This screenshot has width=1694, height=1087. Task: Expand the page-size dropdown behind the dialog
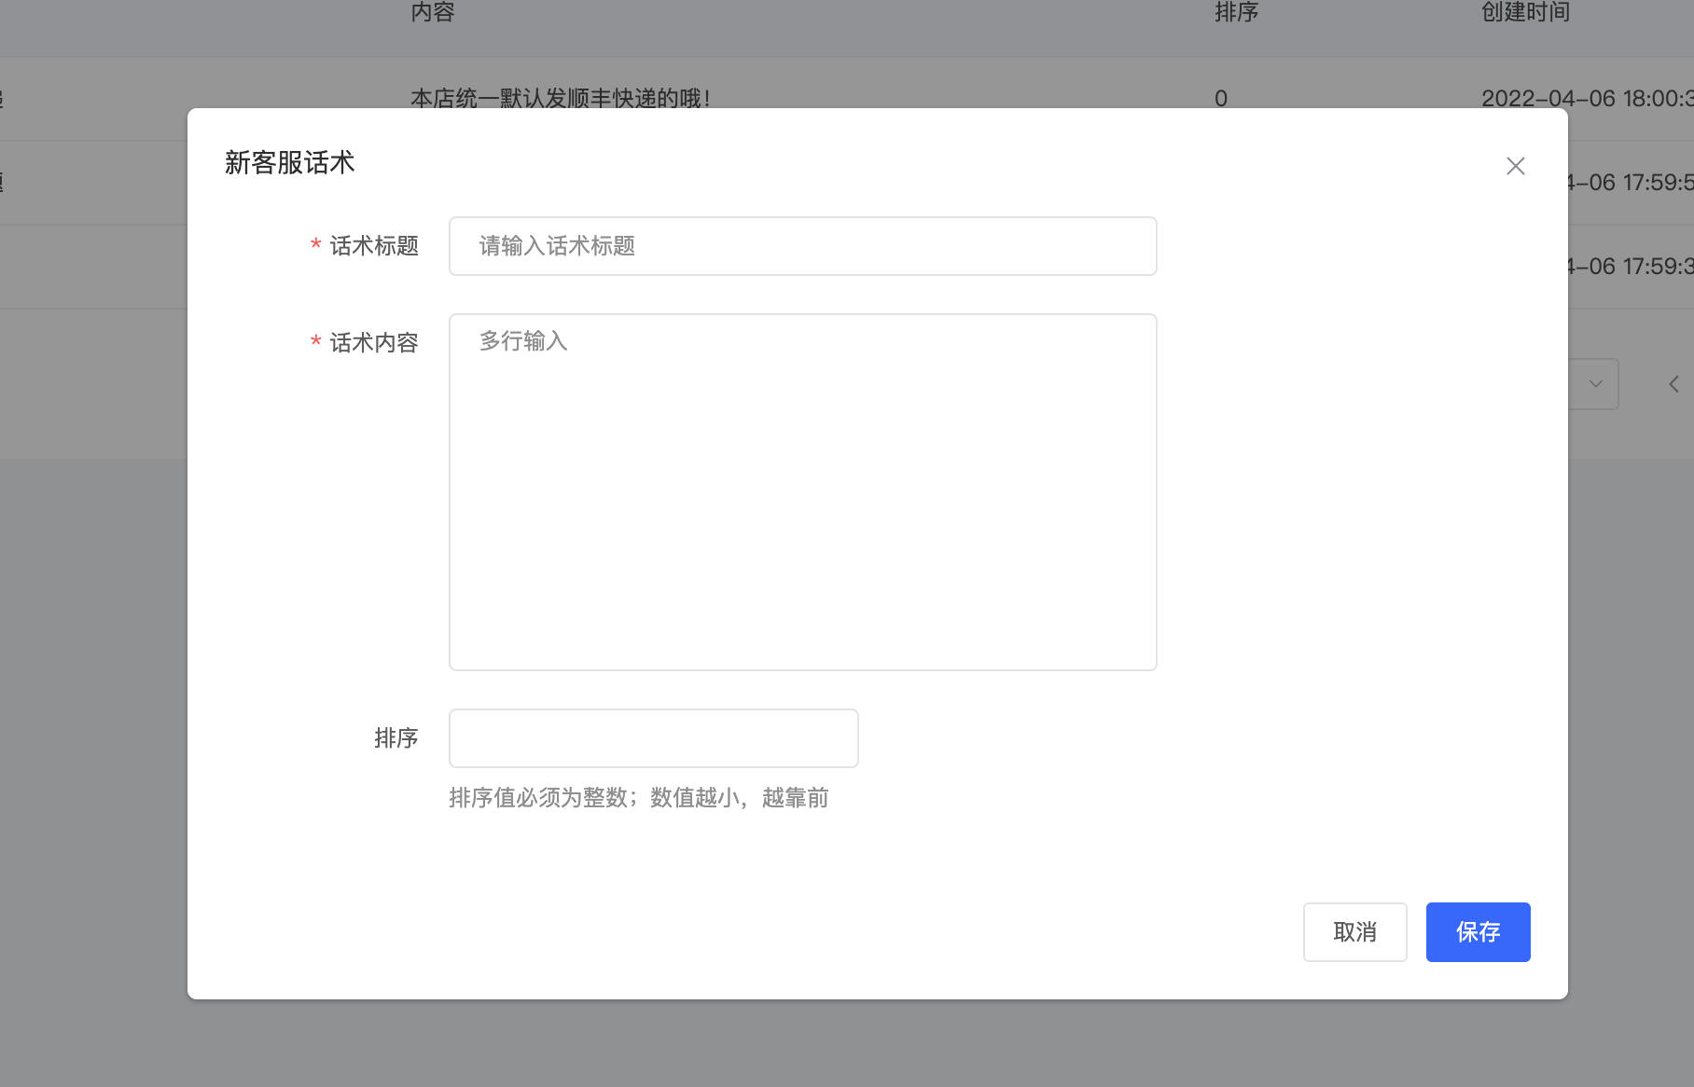click(1594, 384)
